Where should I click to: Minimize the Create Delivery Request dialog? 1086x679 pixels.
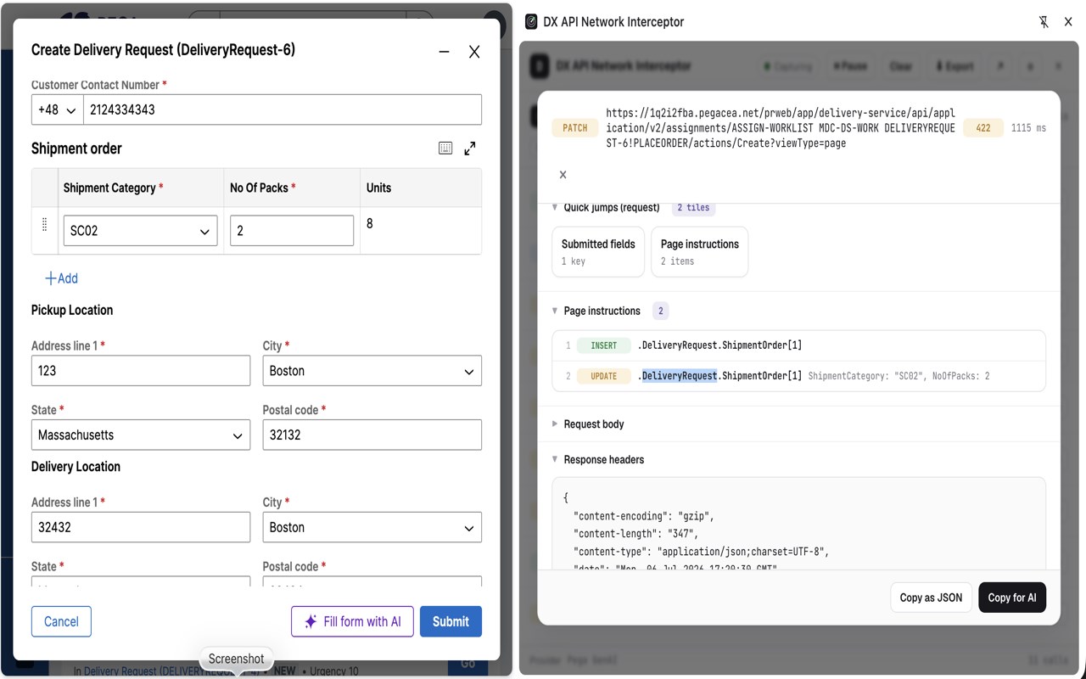(444, 52)
